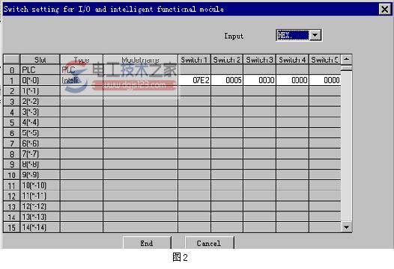This screenshot has width=394, height=269.
Task: Select Switch 2 value 0005
Action: click(227, 80)
